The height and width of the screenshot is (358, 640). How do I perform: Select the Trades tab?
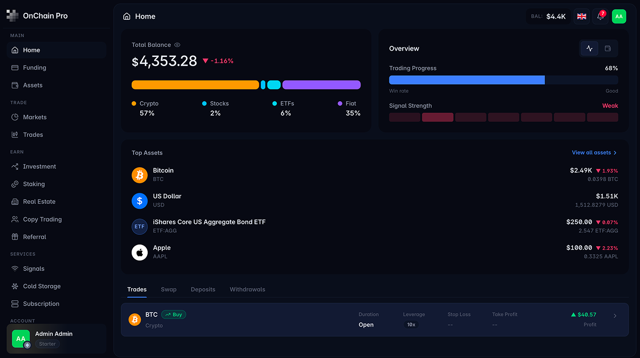click(137, 289)
